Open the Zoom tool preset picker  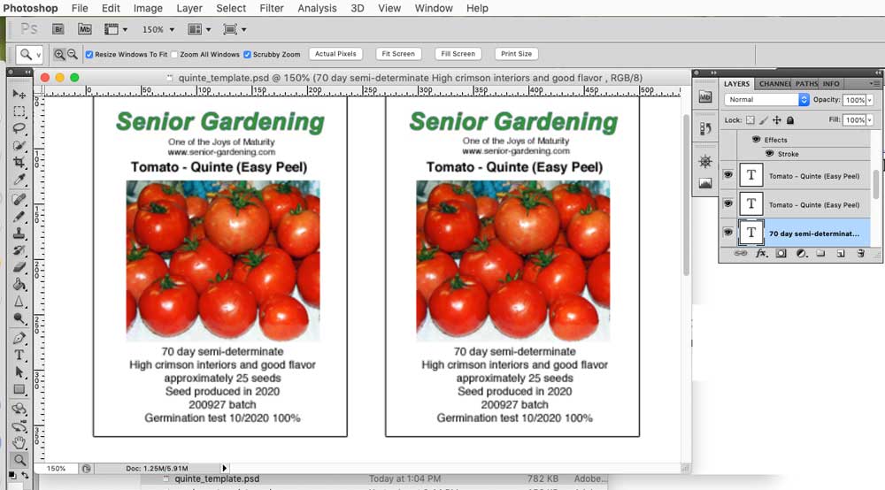pos(29,55)
